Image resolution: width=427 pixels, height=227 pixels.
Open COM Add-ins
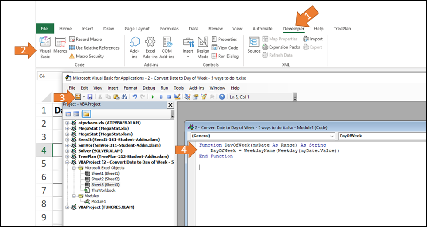tap(167, 47)
